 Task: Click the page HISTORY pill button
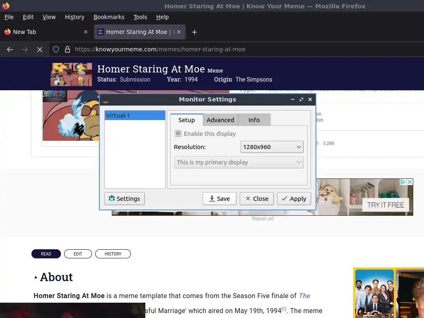coord(113,254)
